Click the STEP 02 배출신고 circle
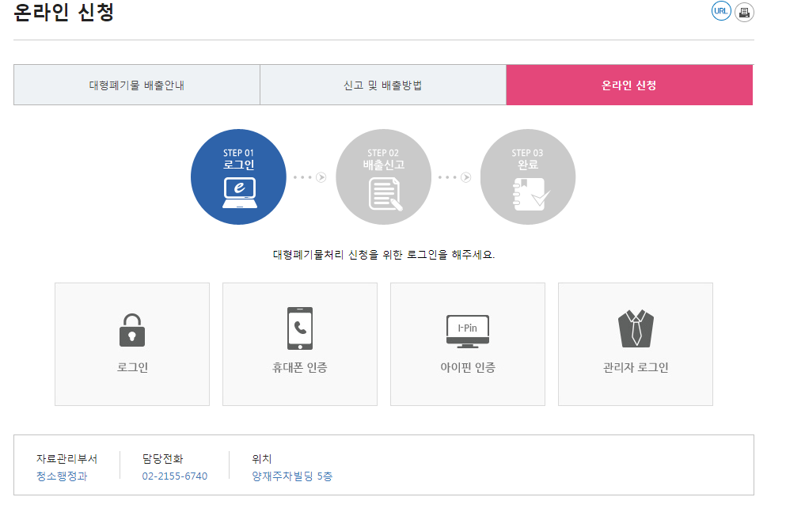786x516 pixels. 383,176
